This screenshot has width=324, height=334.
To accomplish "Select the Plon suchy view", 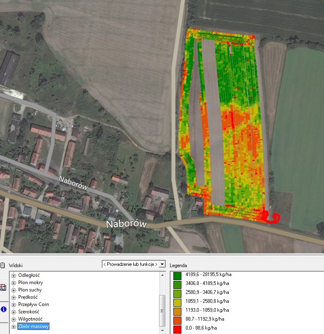I will coord(30,290).
